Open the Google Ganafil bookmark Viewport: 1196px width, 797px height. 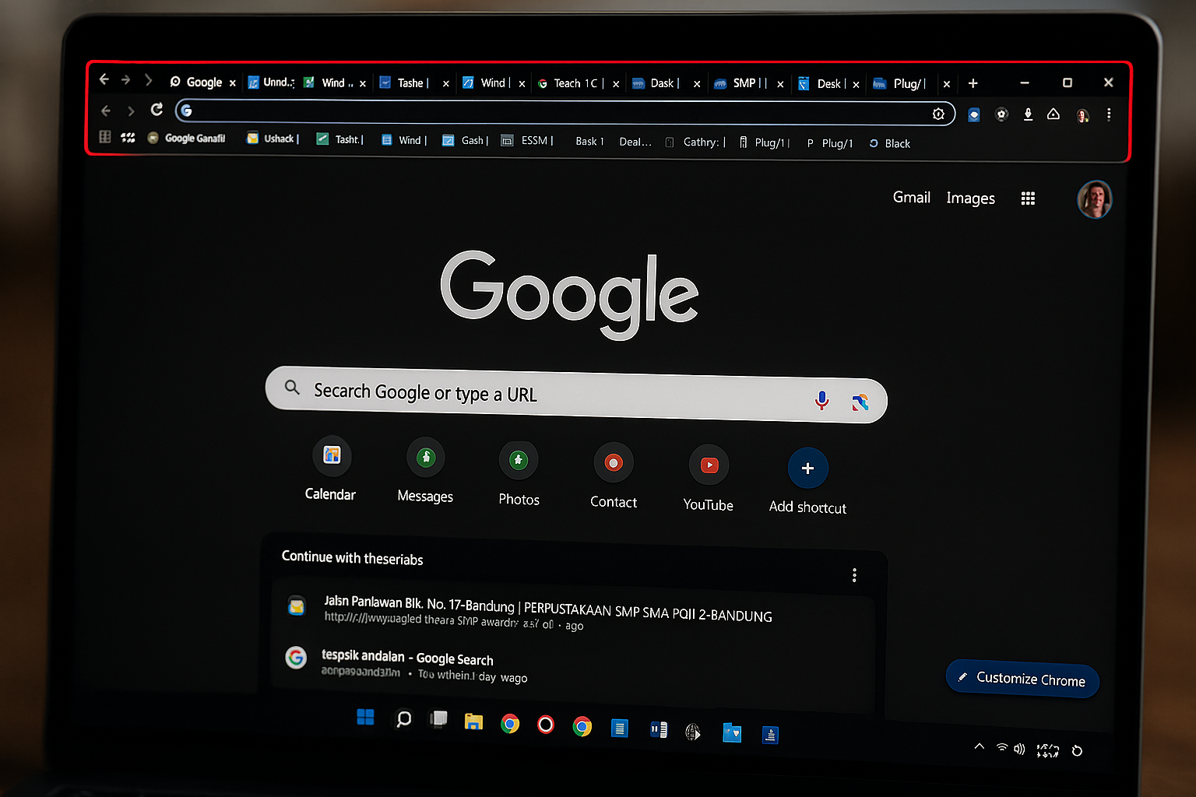pyautogui.click(x=186, y=138)
